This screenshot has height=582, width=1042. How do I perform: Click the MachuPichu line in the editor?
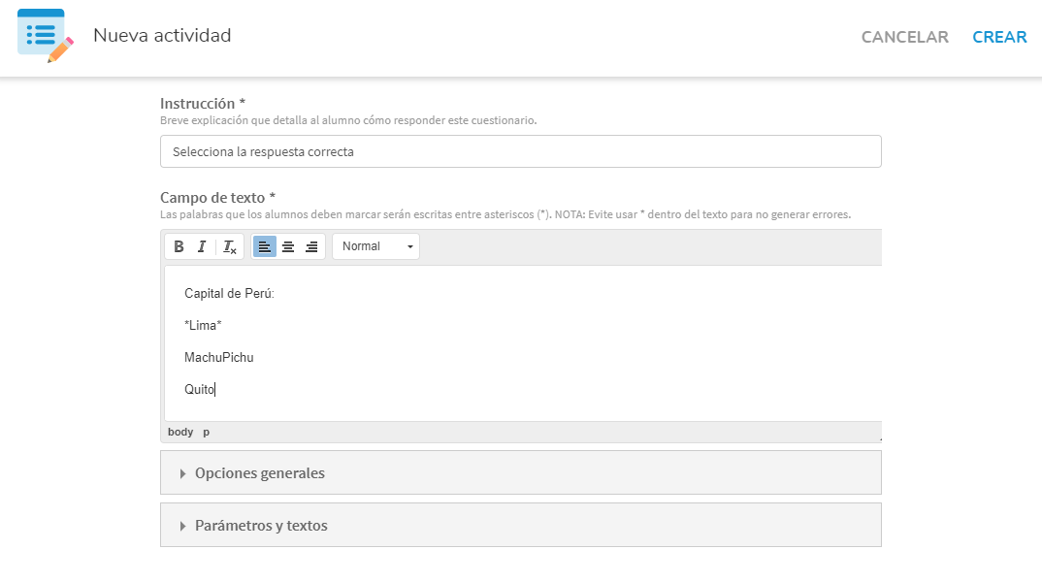pyautogui.click(x=218, y=358)
